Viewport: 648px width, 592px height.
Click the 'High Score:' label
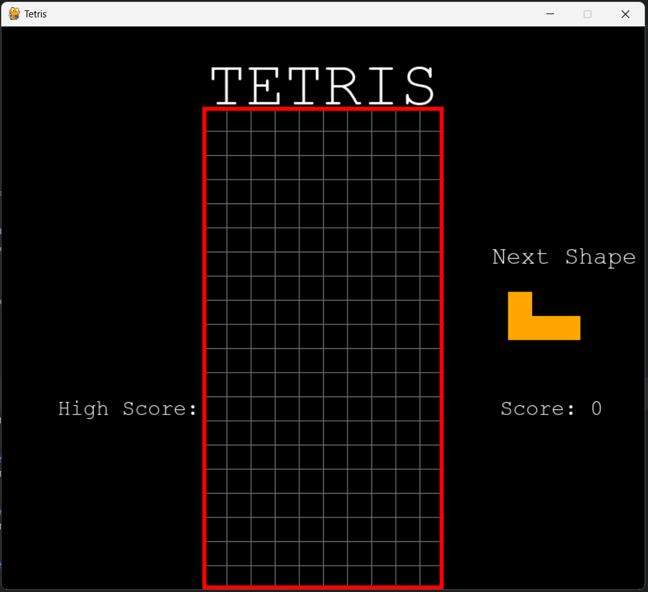pyautogui.click(x=127, y=409)
